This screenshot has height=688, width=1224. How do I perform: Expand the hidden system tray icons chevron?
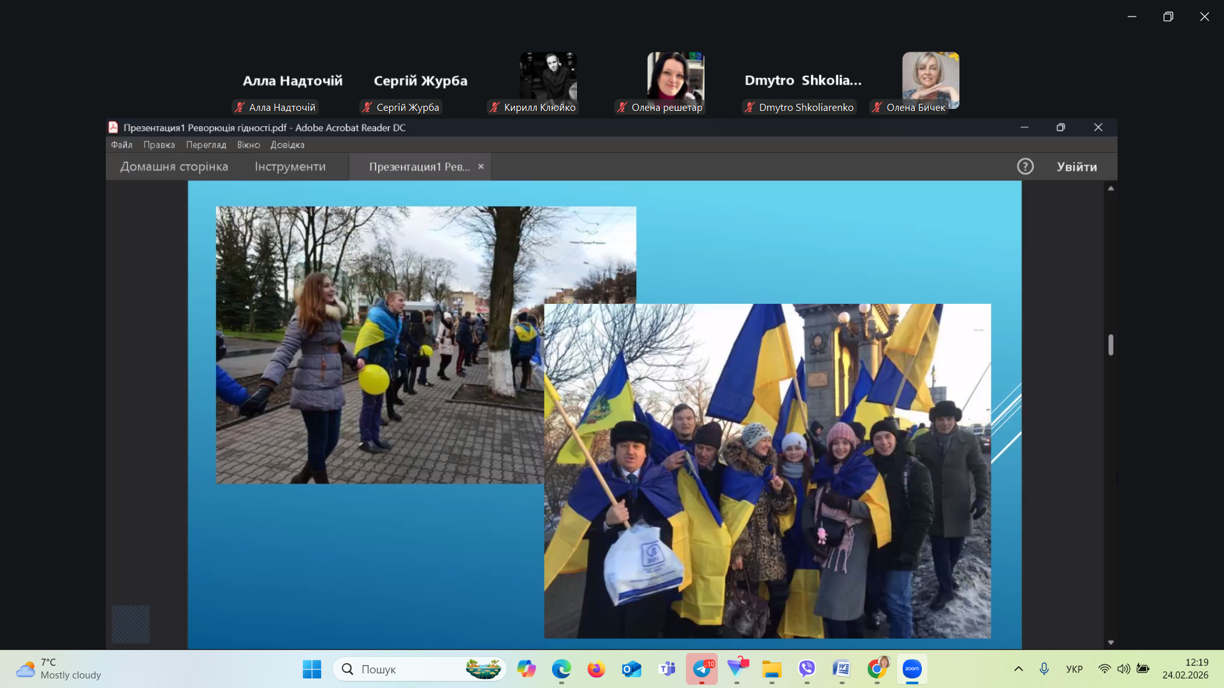coord(1019,669)
